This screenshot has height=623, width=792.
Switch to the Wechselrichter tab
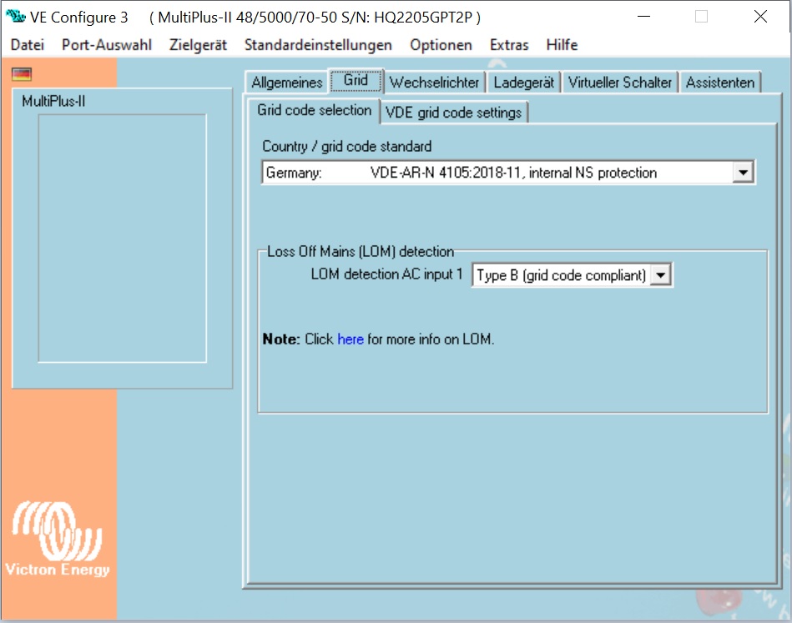[434, 83]
